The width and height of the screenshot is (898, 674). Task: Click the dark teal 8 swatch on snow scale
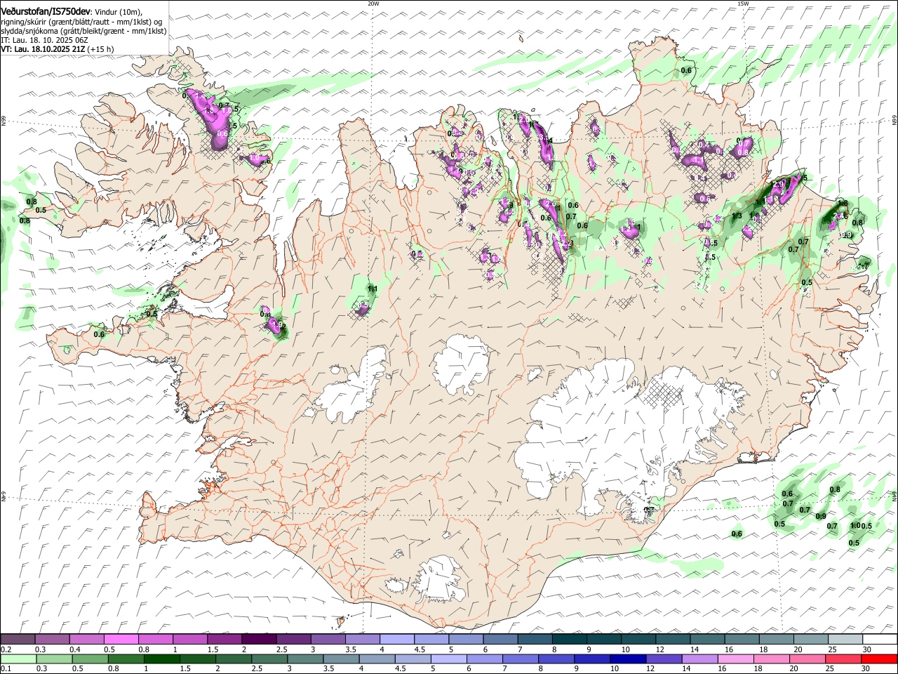(x=569, y=640)
